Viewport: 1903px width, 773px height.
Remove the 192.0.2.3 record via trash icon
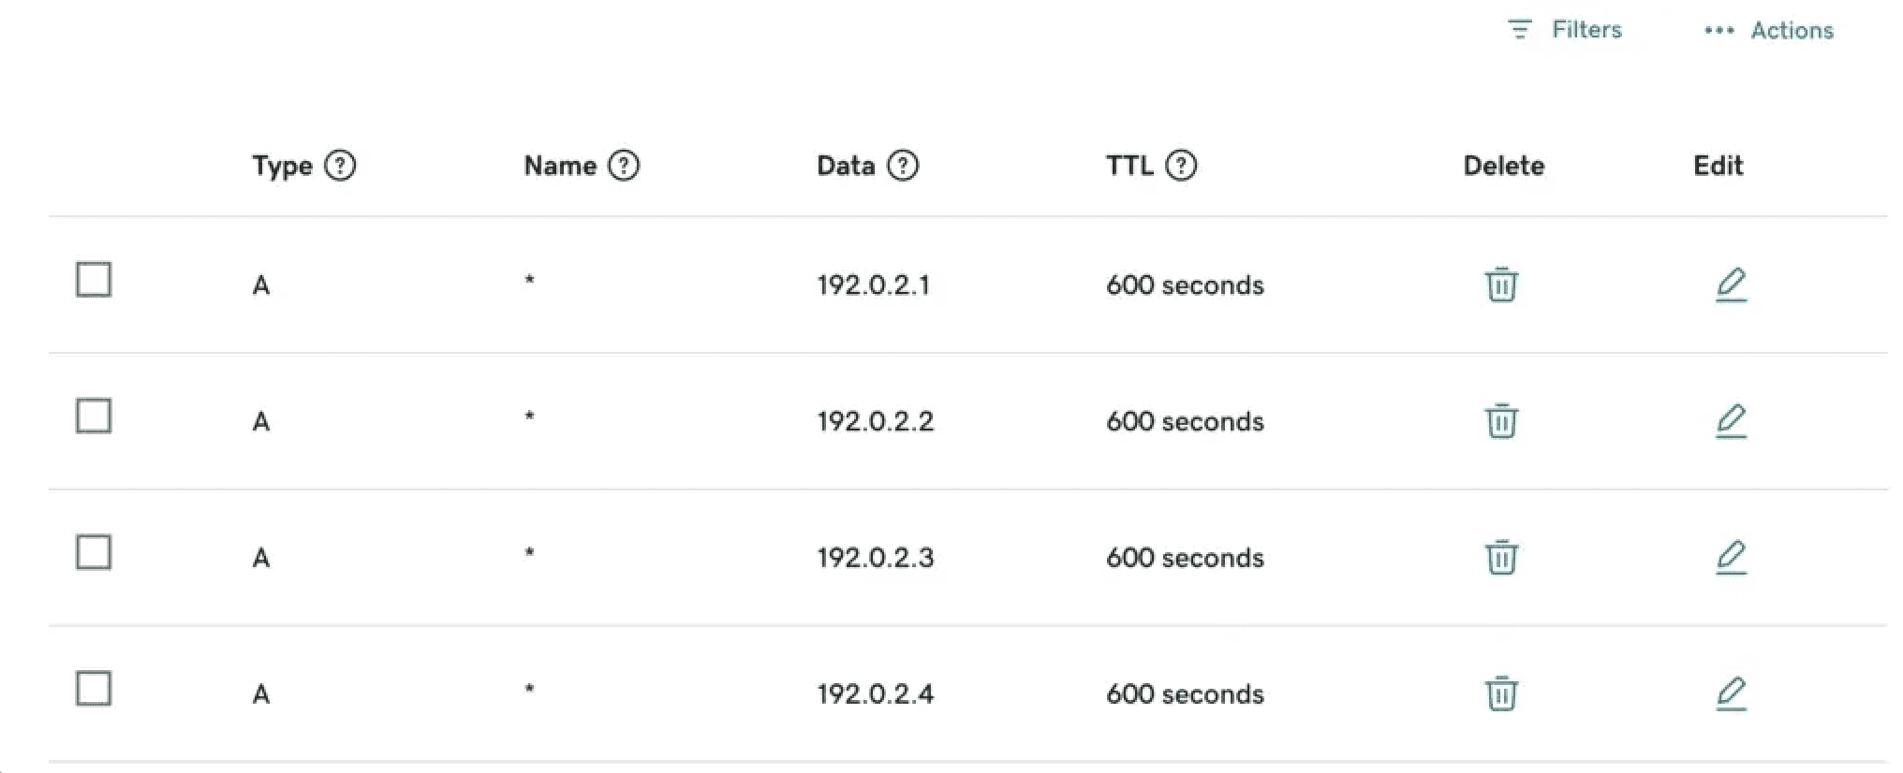click(1501, 558)
